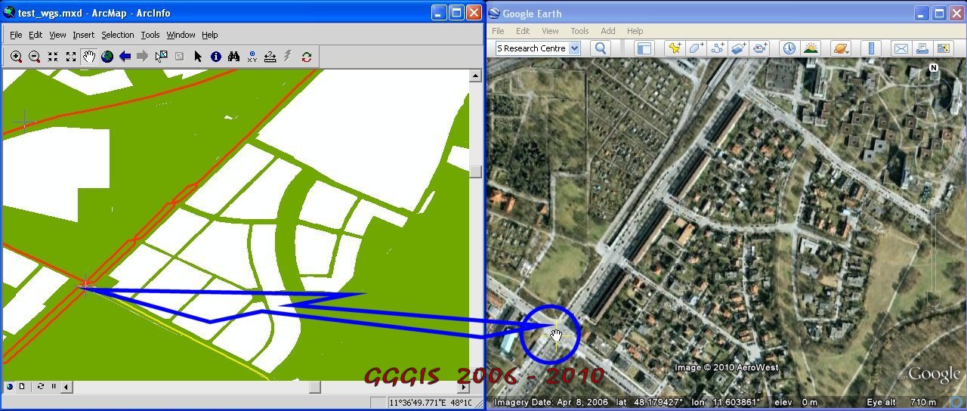Screen dimensions: 967x411
Task: Click the Email envelope icon
Action: click(901, 48)
